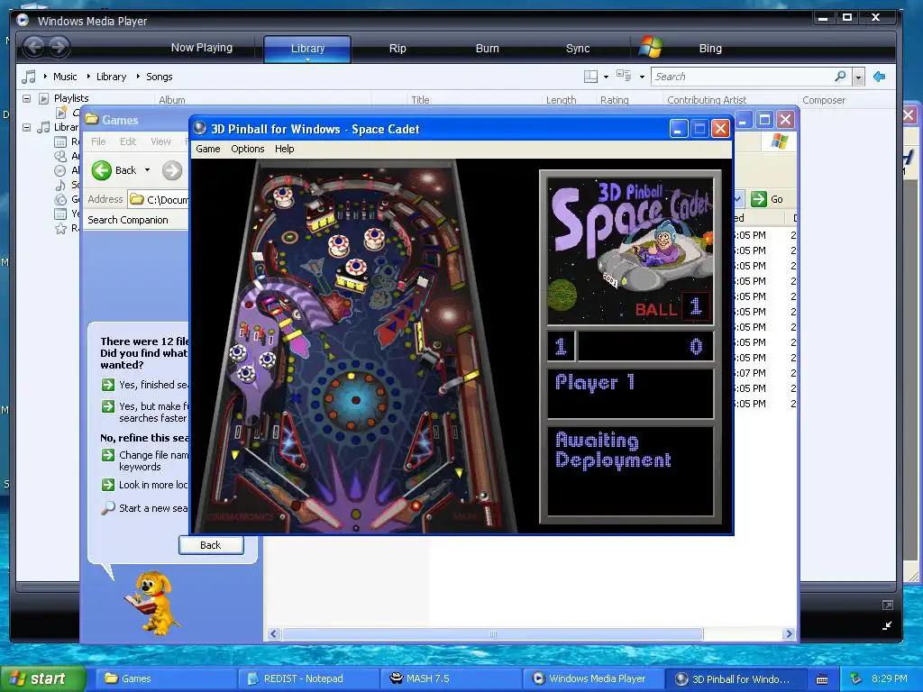Image resolution: width=923 pixels, height=692 pixels.
Task: Open the Bing tab
Action: (x=710, y=49)
